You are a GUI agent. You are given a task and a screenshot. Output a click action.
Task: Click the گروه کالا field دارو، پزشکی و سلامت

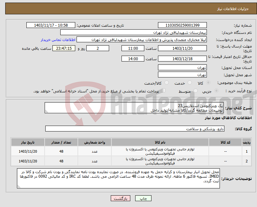[x=135, y=129]
